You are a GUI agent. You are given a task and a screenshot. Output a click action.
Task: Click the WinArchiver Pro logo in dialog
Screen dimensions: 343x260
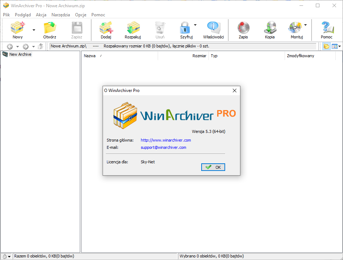point(174,115)
